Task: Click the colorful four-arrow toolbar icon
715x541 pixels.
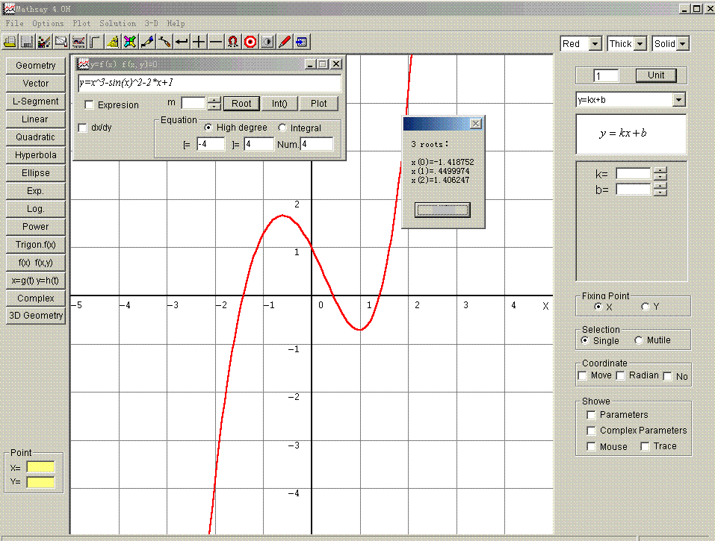Action: [130, 42]
